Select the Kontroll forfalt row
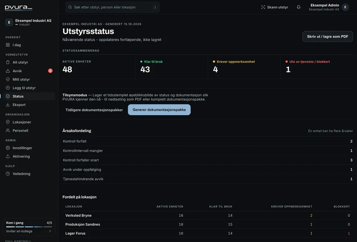Image resolution: width=357 pixels, height=242 pixels. [208, 141]
